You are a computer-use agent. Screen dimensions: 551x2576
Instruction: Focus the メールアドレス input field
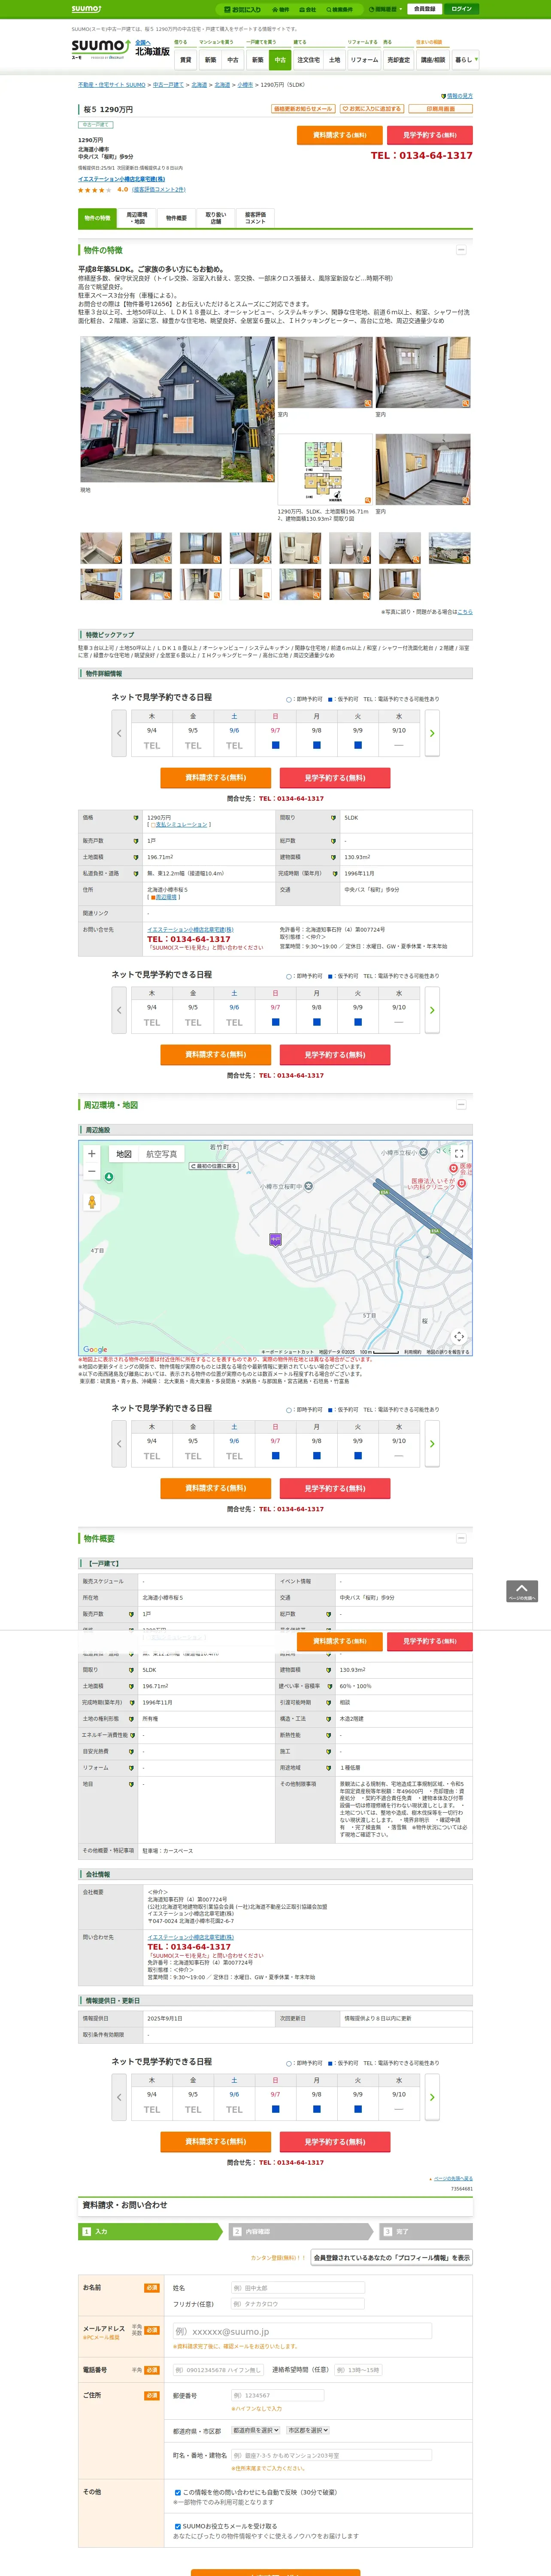(302, 2331)
